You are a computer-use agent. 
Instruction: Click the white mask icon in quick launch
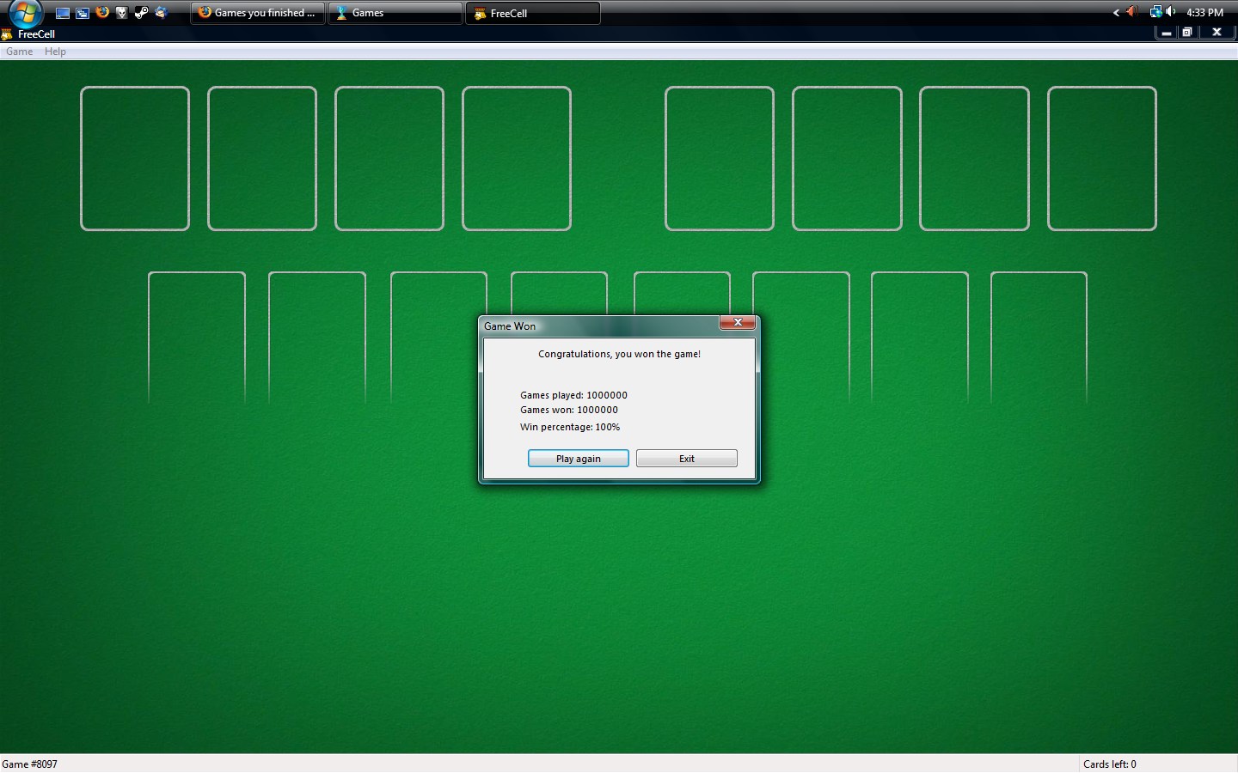click(122, 13)
